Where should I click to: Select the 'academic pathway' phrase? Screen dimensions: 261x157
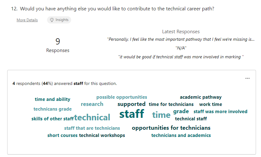[x=201, y=97]
